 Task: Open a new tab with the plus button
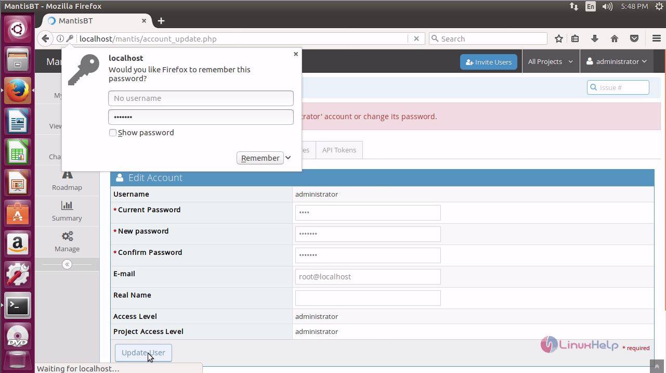[x=161, y=21]
